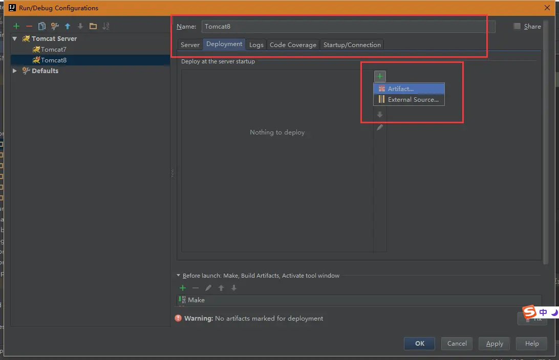
Task: Click the OK button
Action: point(420,343)
